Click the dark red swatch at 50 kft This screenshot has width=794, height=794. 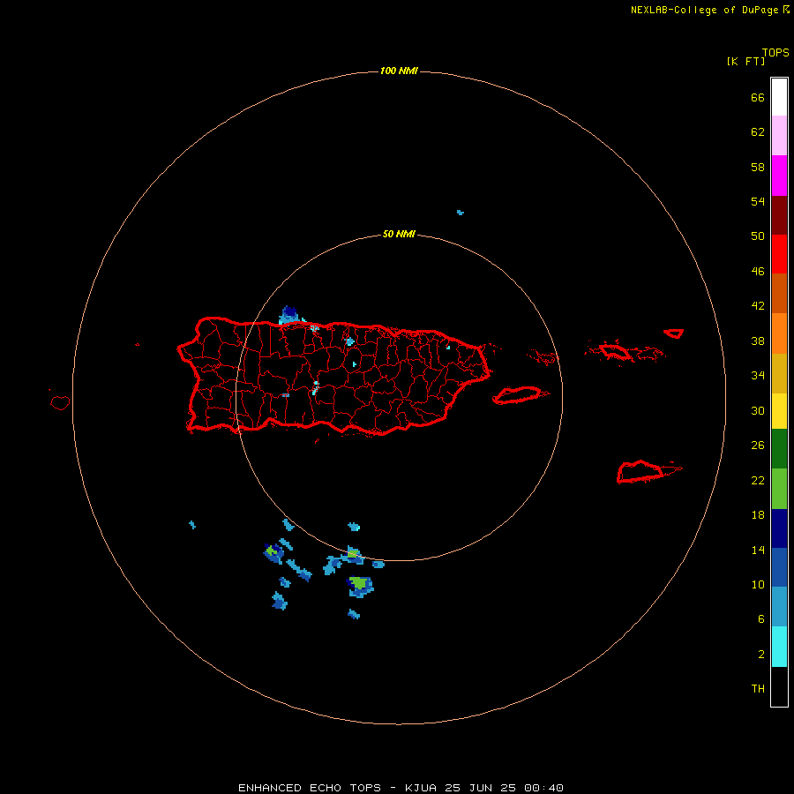779,214
